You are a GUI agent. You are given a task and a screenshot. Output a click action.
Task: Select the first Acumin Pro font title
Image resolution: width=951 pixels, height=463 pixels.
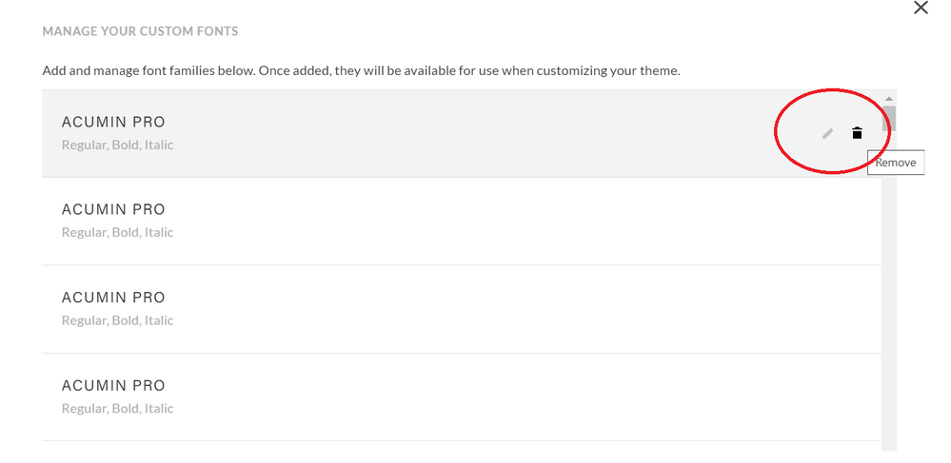pos(113,123)
